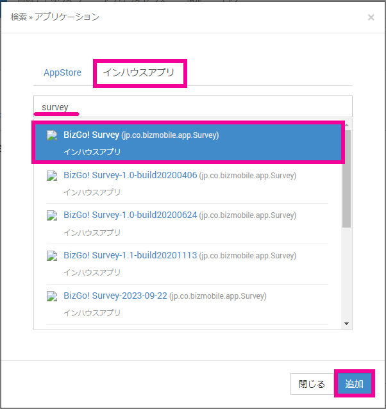This screenshot has width=386, height=409.
Task: Click the BizGo! Survey app icon
Action: (x=53, y=135)
